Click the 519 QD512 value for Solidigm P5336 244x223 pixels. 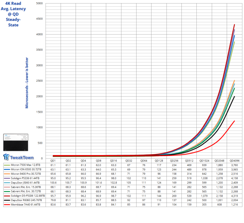click(189, 178)
